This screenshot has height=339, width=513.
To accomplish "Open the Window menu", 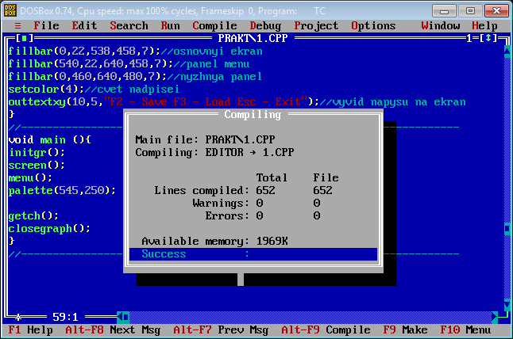I will pyautogui.click(x=441, y=26).
